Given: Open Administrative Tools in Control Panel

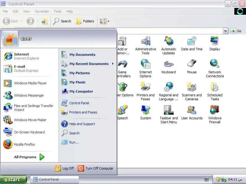Looking at the screenshot, I should point(145,45).
